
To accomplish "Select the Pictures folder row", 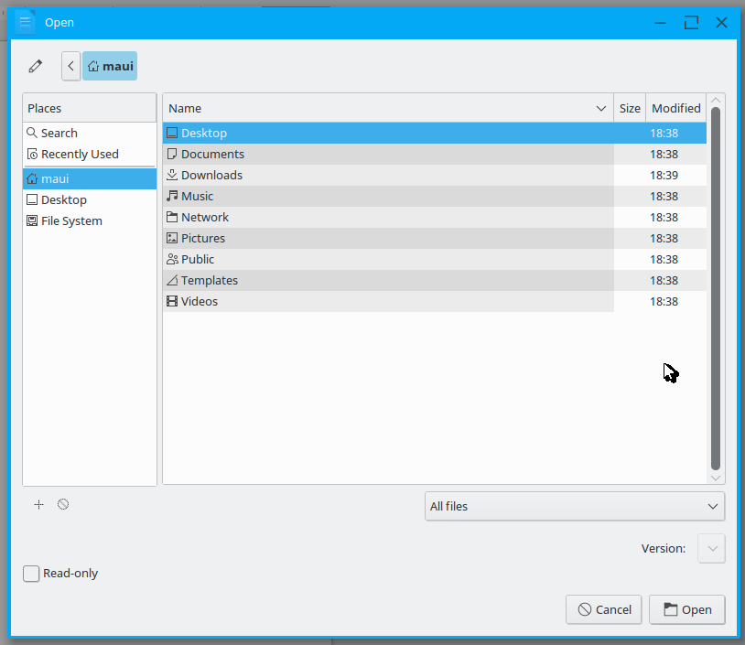I will pyautogui.click(x=435, y=238).
